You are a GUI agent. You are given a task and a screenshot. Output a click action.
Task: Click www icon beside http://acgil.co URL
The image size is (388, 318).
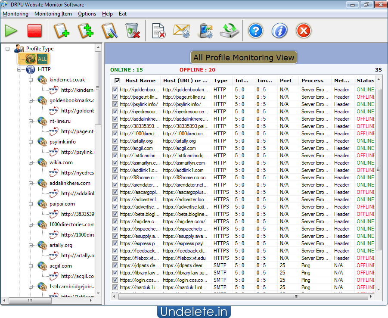54,276
